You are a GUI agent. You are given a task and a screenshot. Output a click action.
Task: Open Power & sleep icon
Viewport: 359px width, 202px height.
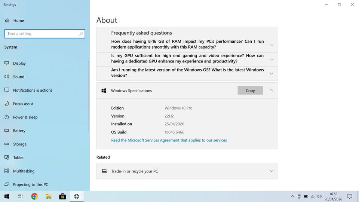point(7,117)
